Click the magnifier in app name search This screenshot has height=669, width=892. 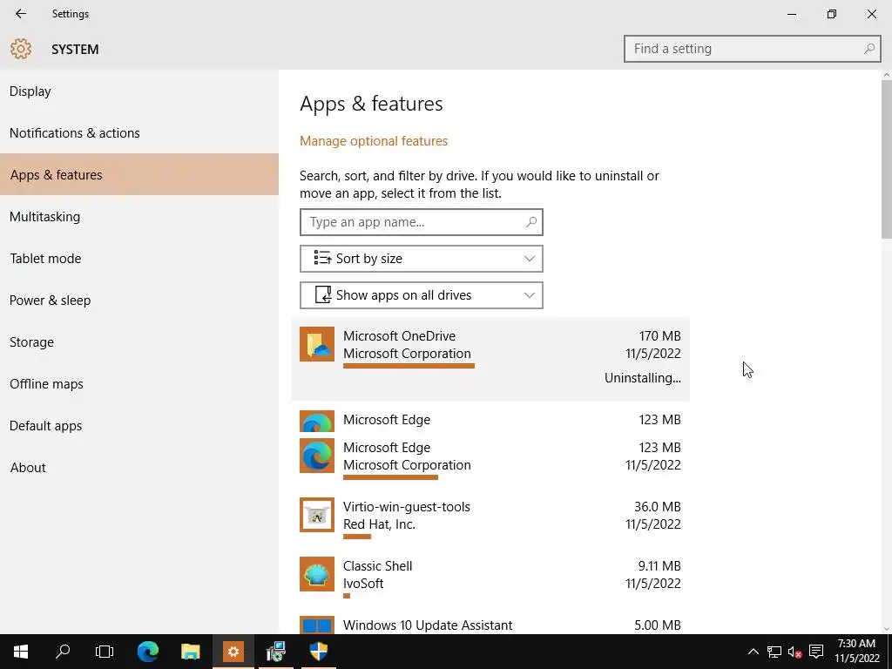pos(530,222)
